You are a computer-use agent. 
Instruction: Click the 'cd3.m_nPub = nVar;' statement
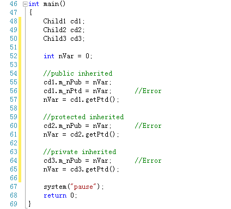[77, 161]
